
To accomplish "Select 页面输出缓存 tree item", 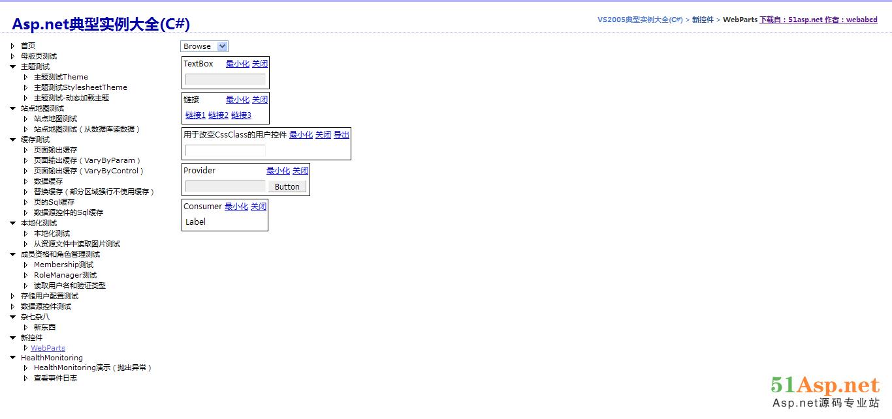I will click(56, 150).
